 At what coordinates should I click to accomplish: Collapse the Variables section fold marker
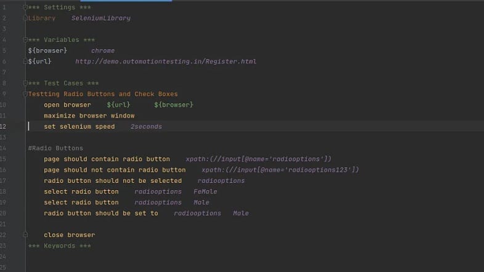click(25, 40)
